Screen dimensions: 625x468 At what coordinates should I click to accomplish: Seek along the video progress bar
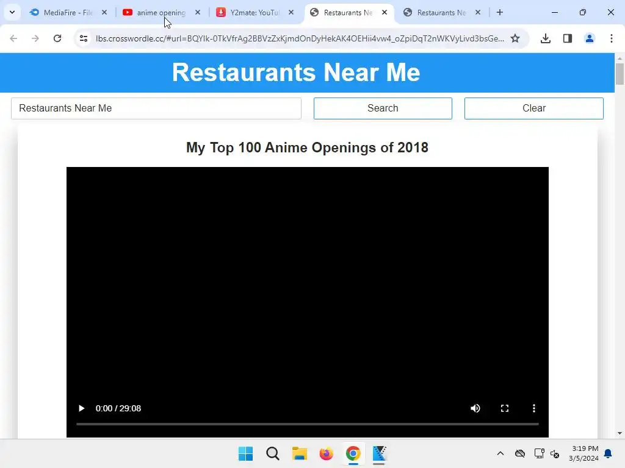coord(308,424)
